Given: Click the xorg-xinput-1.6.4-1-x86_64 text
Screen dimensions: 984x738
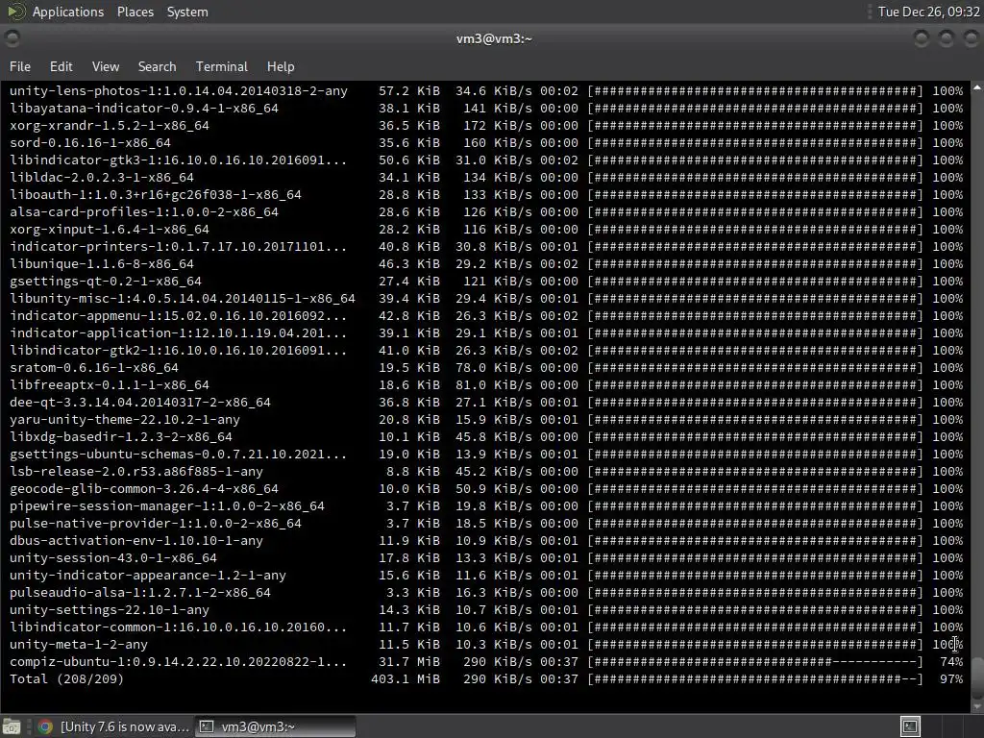Looking at the screenshot, I should tap(110, 229).
